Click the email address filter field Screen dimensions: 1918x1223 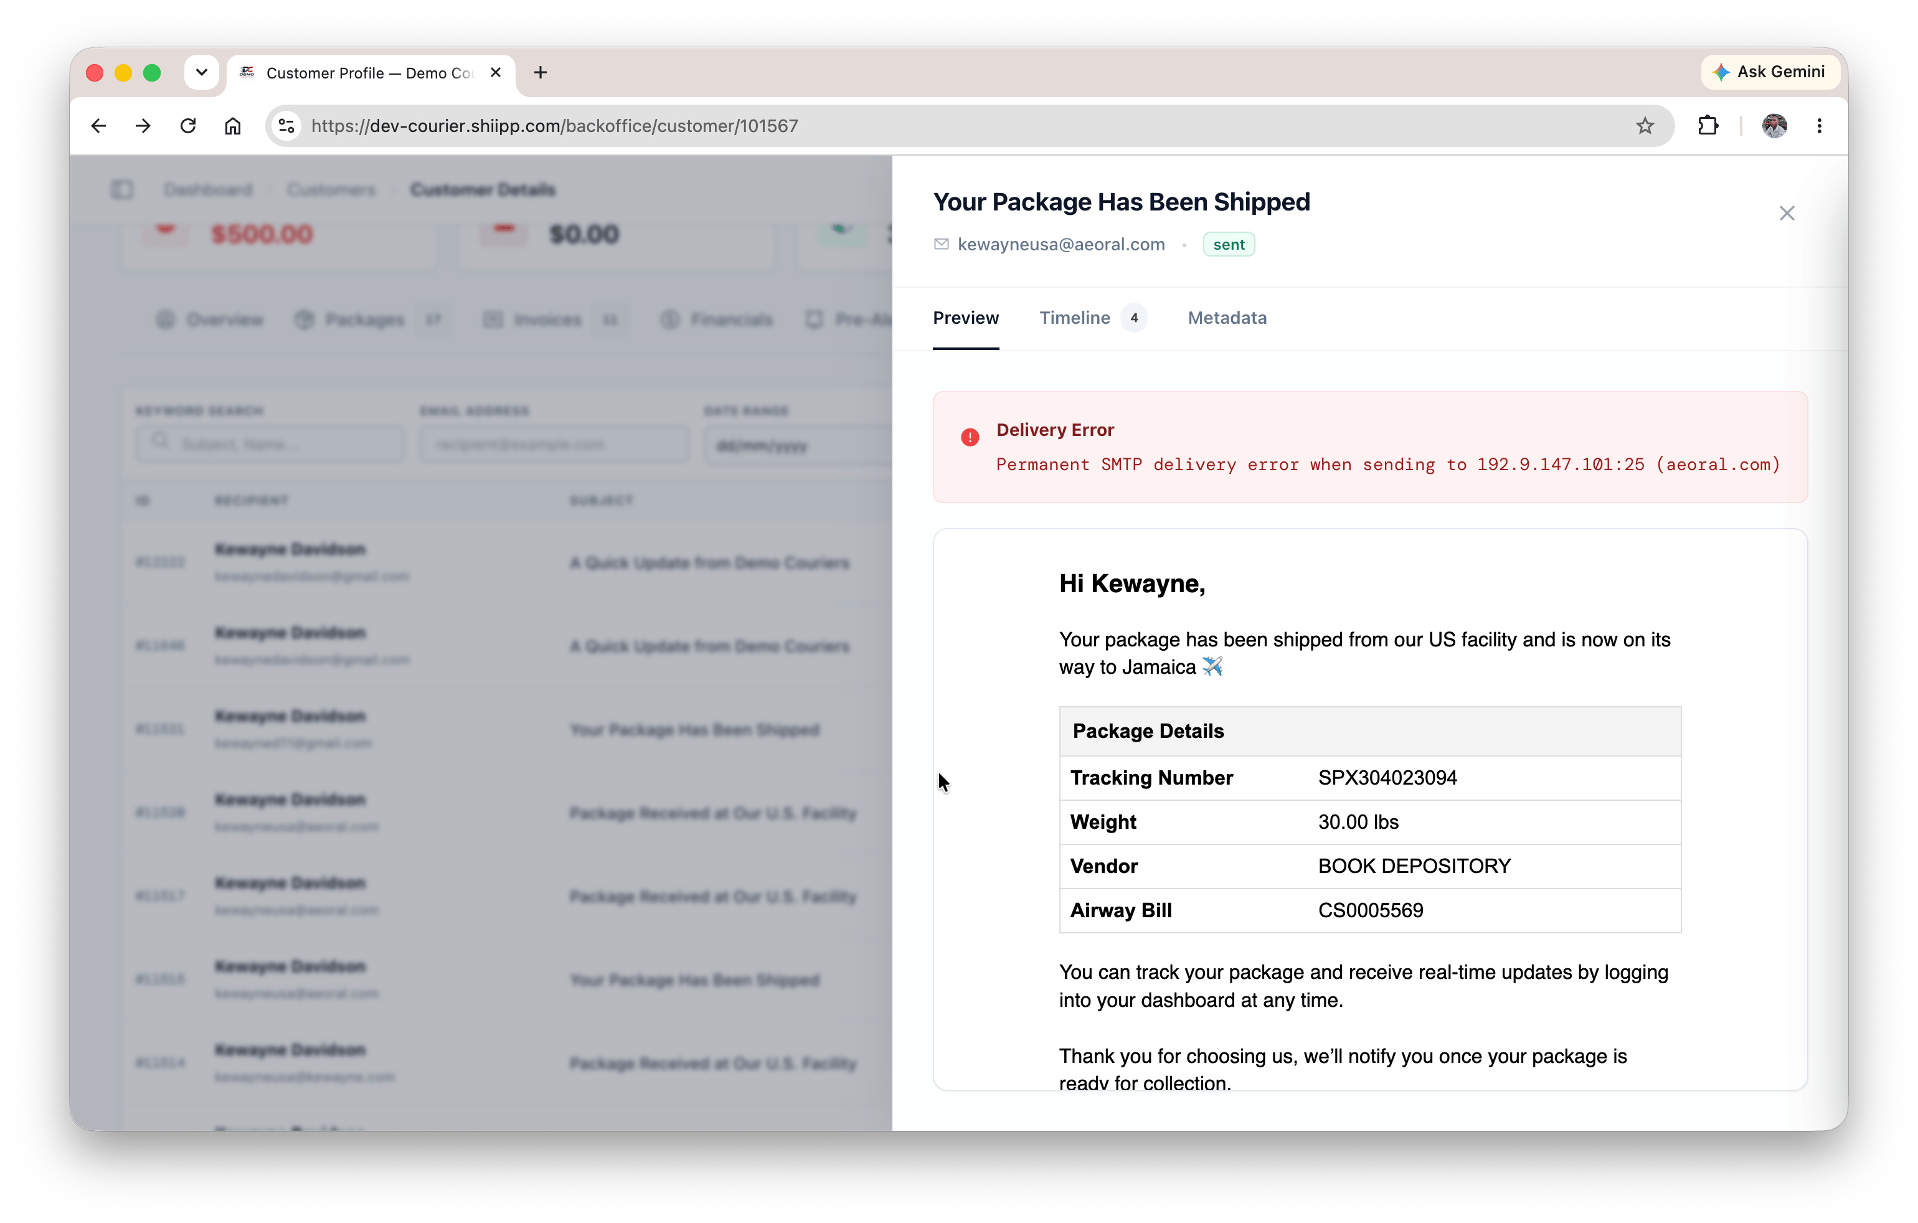554,444
